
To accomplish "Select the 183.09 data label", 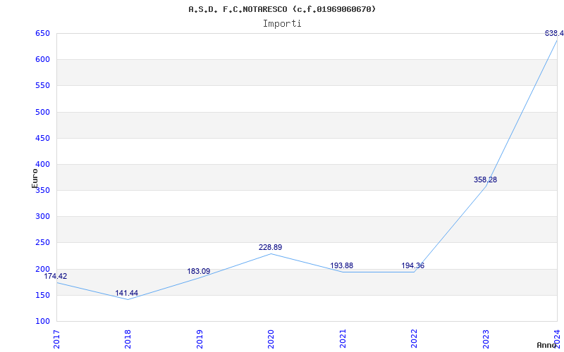I will (199, 271).
